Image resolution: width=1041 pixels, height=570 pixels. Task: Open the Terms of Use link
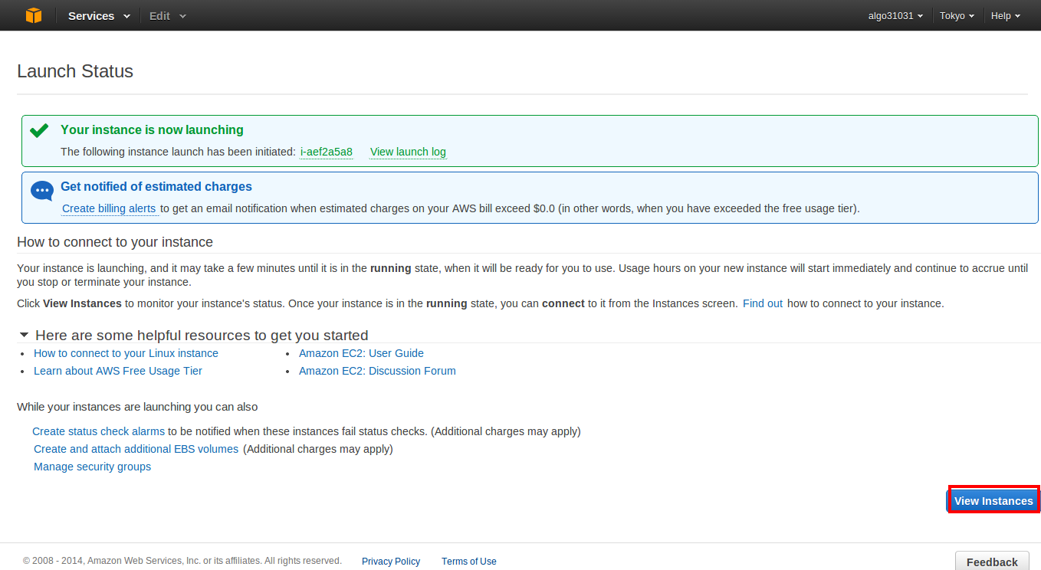469,562
